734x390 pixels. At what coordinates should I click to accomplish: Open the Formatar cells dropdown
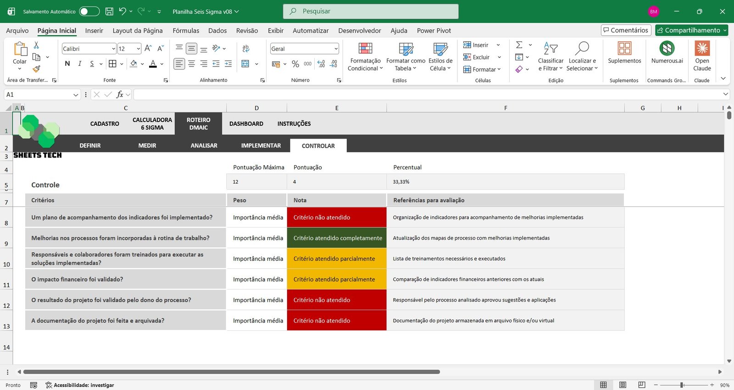click(482, 69)
